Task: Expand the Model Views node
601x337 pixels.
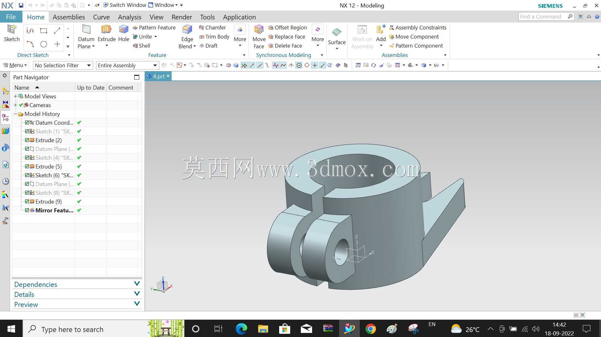Action: 15,96
